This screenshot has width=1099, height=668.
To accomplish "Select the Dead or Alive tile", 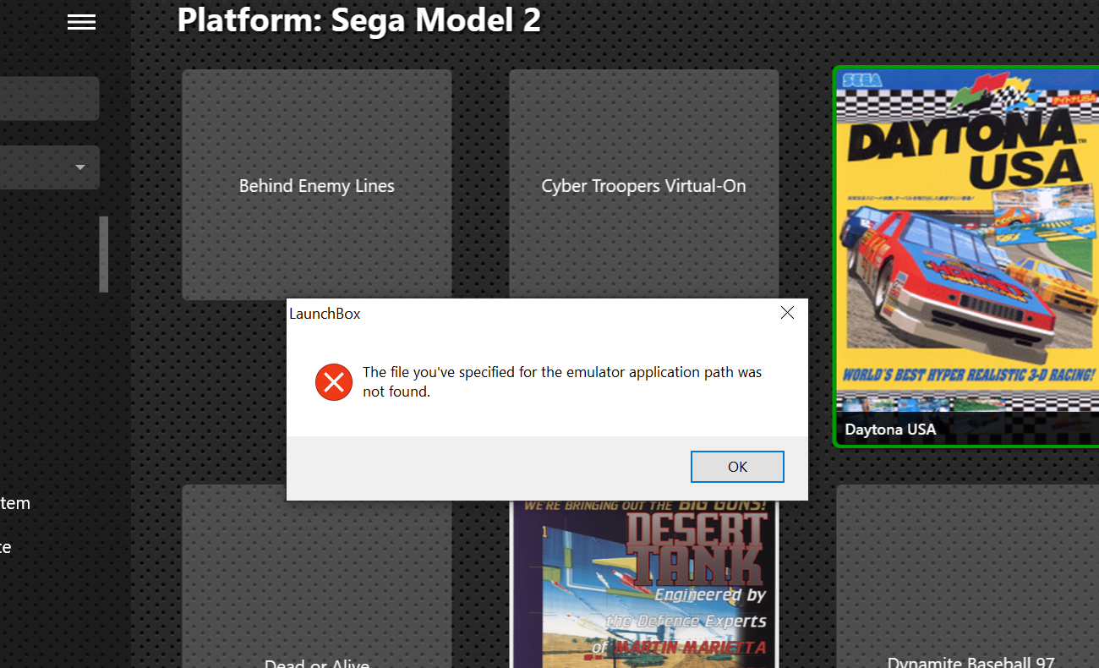I will click(317, 577).
